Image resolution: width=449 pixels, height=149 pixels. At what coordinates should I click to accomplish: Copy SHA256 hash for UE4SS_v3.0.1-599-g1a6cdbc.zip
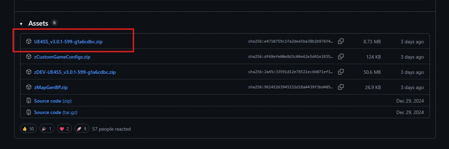(x=341, y=41)
